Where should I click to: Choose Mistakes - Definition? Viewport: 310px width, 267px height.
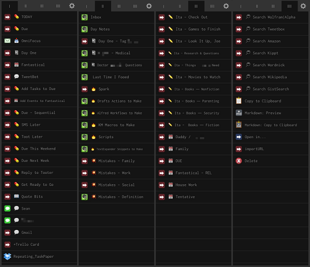click(116, 197)
